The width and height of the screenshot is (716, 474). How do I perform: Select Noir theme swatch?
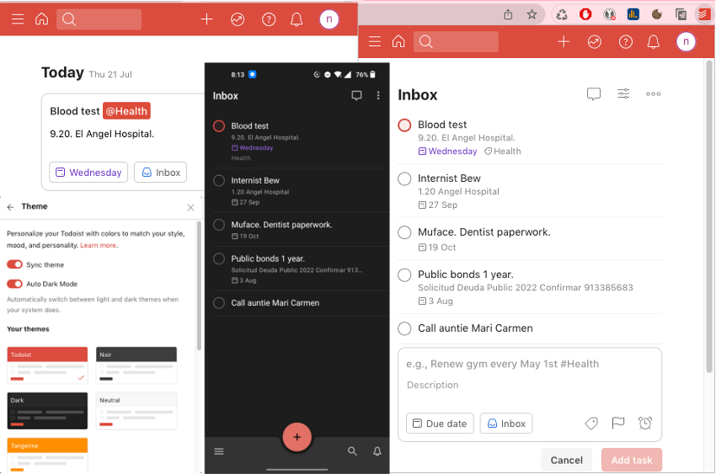(136, 365)
